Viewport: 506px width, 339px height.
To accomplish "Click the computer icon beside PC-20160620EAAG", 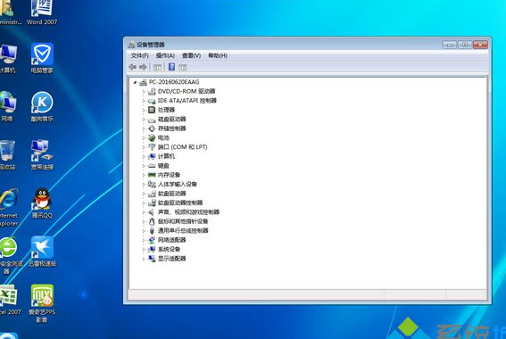I will coord(143,82).
